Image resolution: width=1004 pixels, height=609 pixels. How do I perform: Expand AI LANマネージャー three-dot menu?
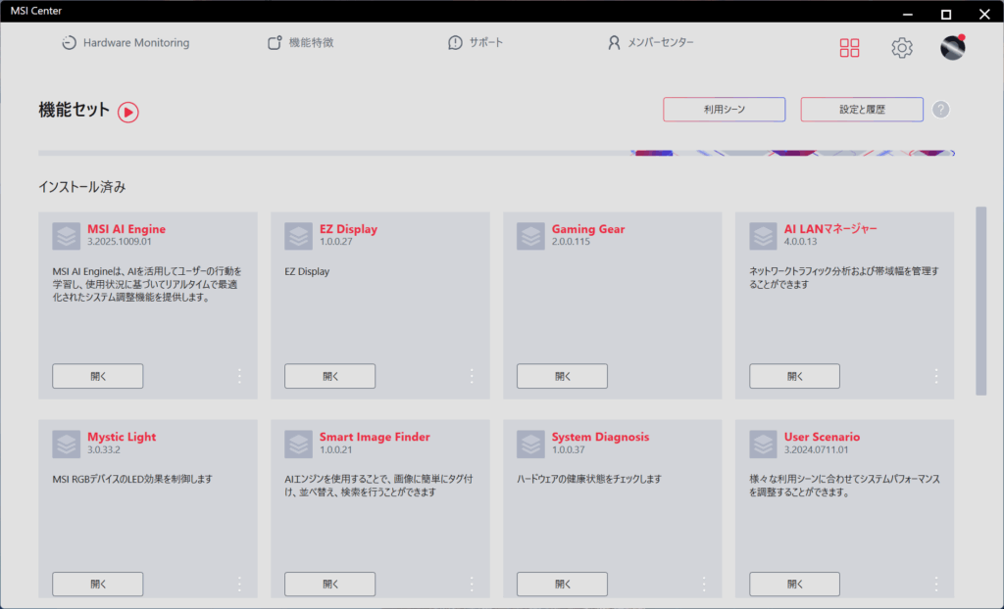[936, 376]
